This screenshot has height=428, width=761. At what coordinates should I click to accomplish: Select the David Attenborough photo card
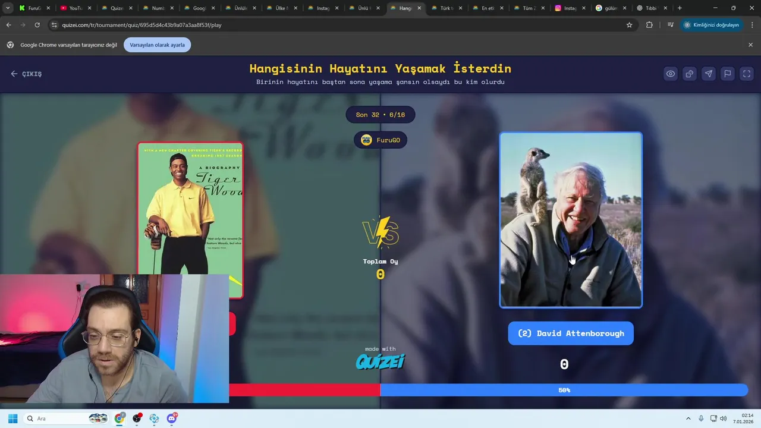point(571,220)
